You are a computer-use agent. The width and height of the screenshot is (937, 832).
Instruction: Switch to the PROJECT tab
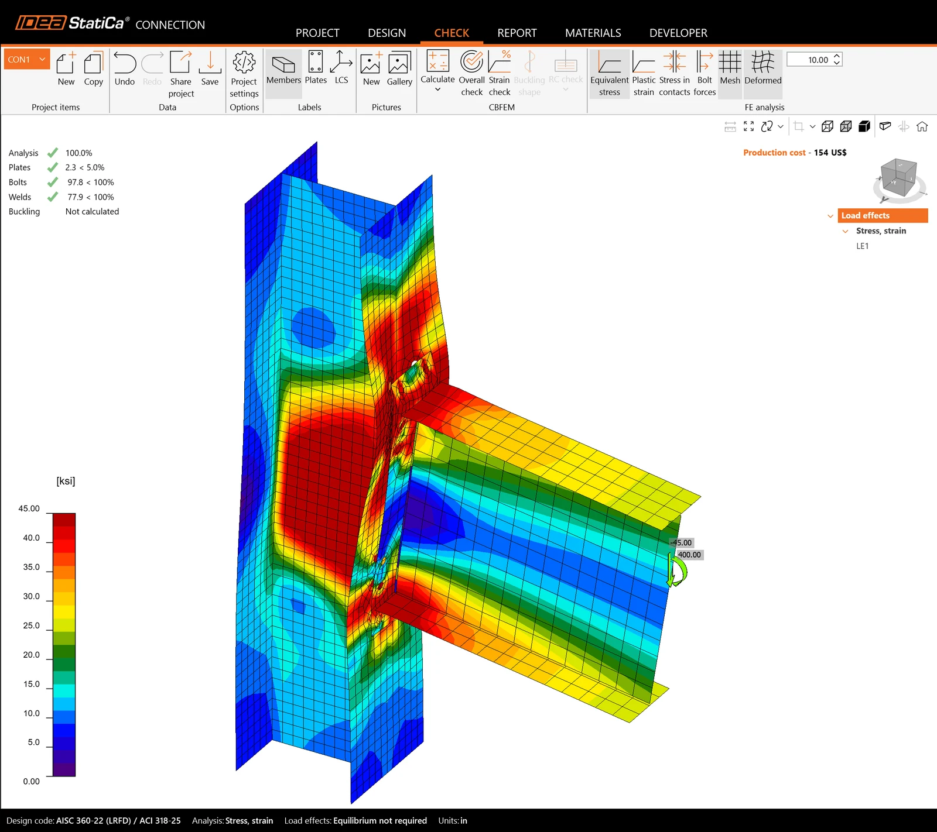[317, 33]
